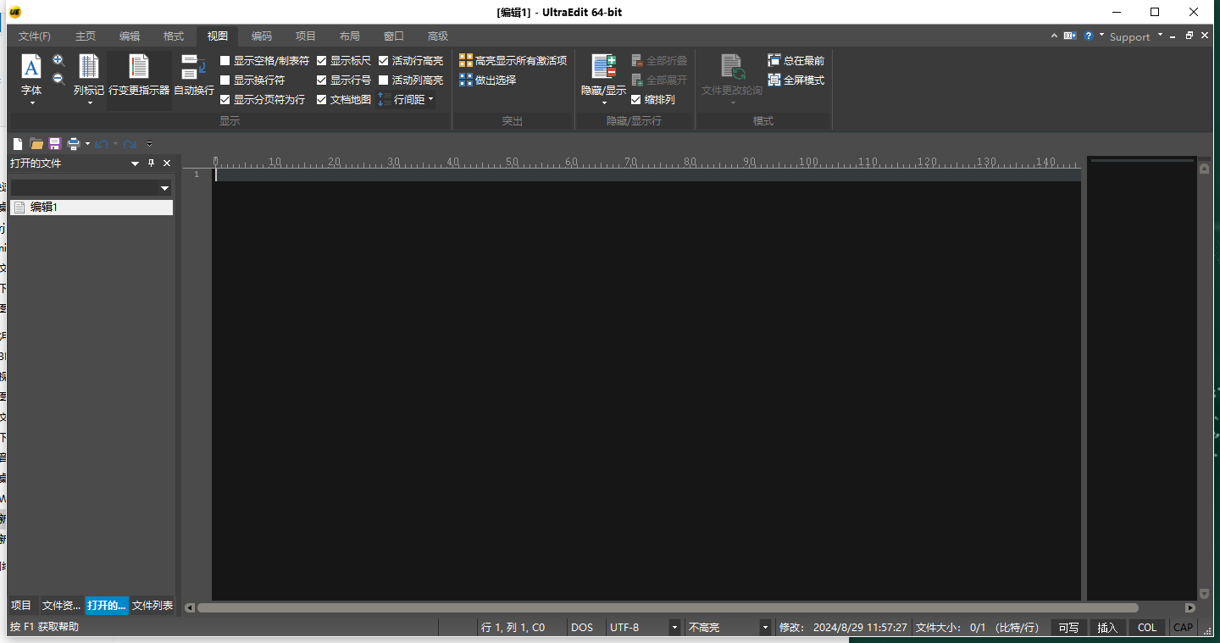The image size is (1220, 643).
Task: Enable 总在最前 always on top
Action: (x=796, y=61)
